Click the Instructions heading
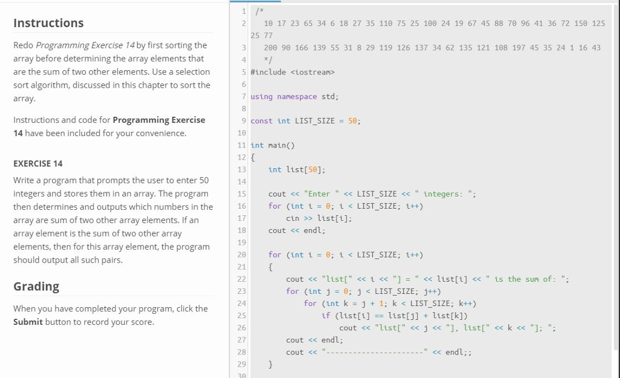Screen dimensions: 620x378 [x=48, y=23]
